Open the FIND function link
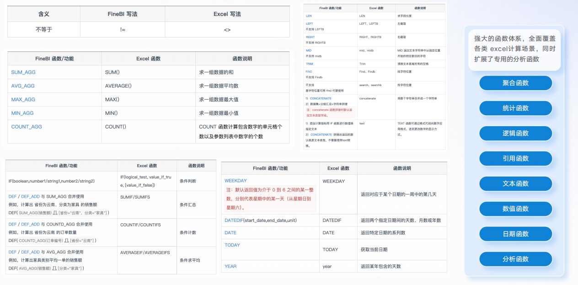The width and height of the screenshot is (578, 285). [309, 72]
